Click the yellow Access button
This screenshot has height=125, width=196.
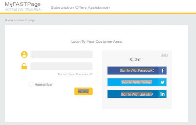(84, 91)
